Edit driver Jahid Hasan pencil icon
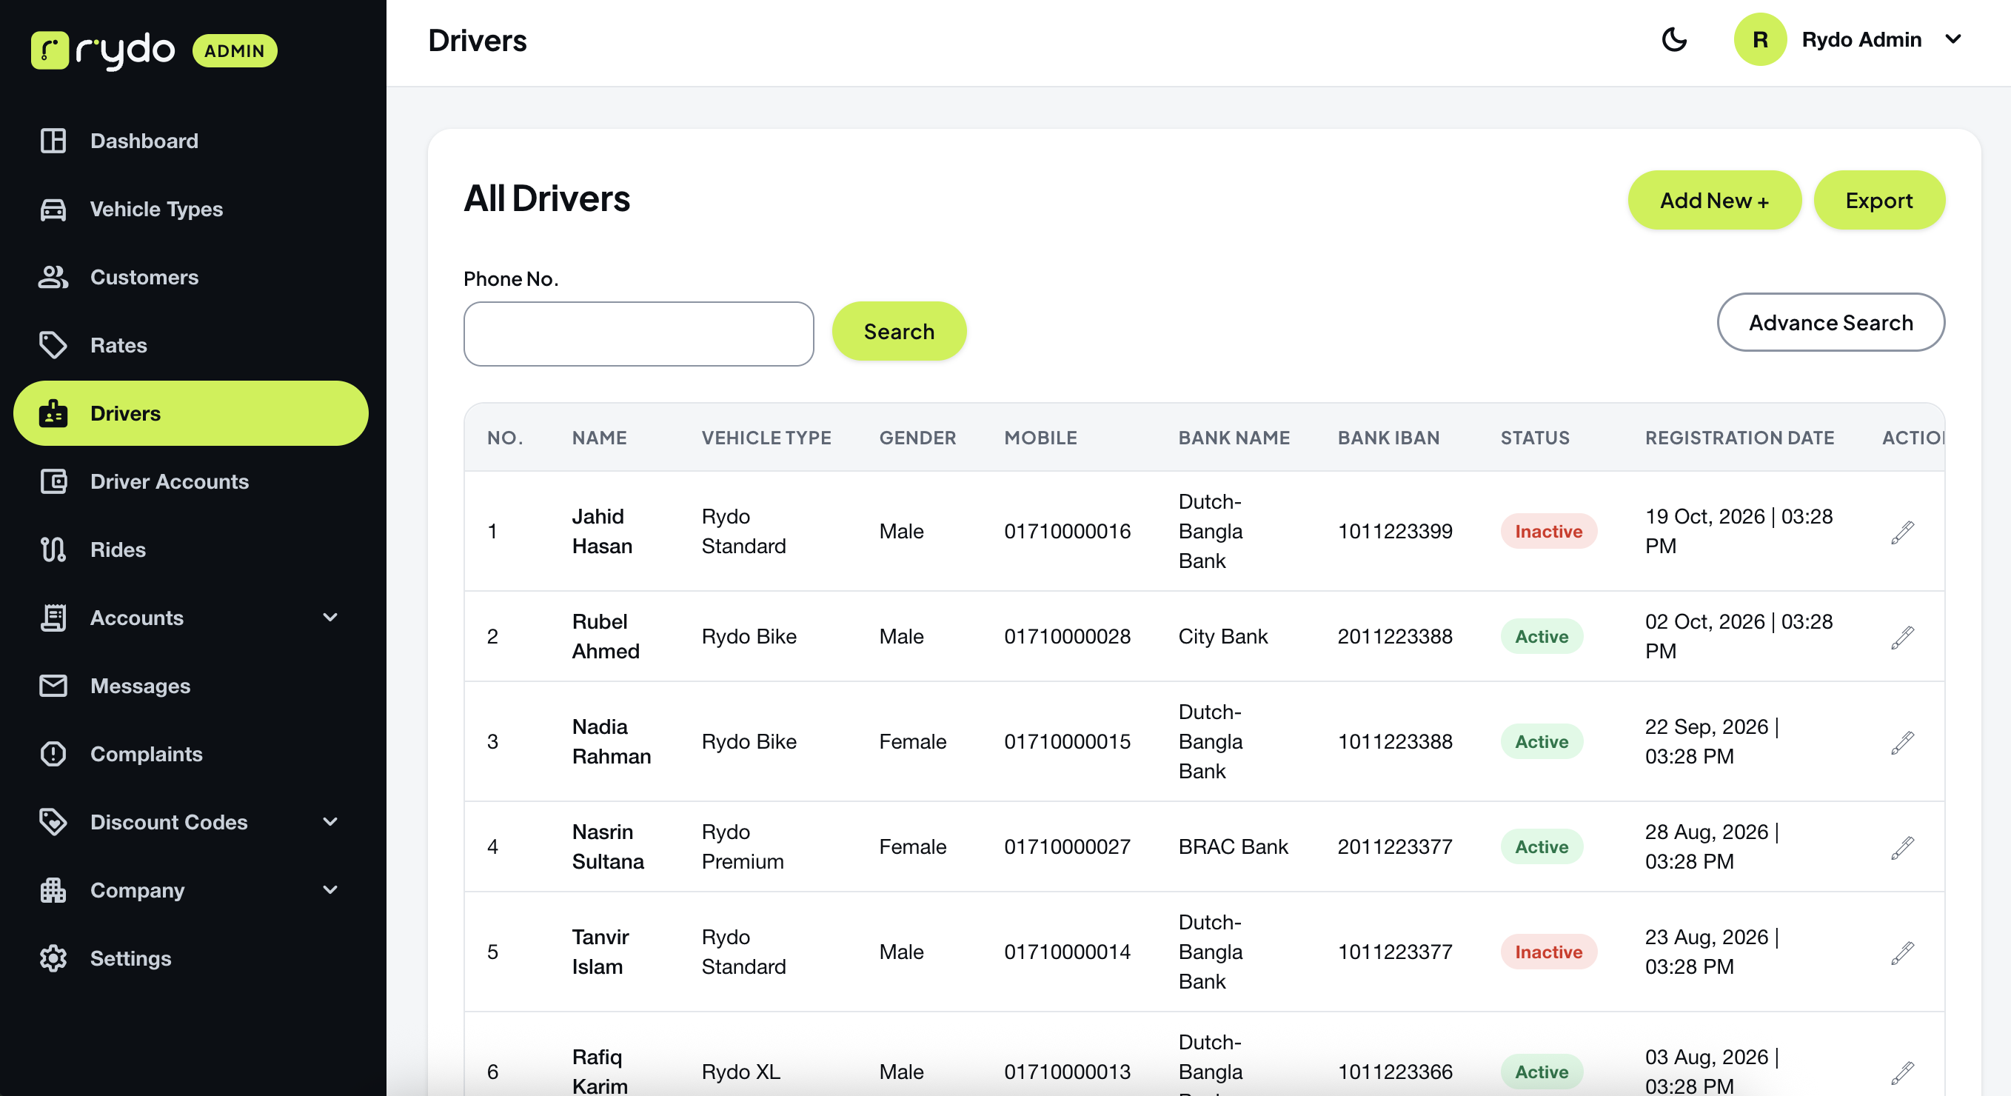 (x=1902, y=532)
